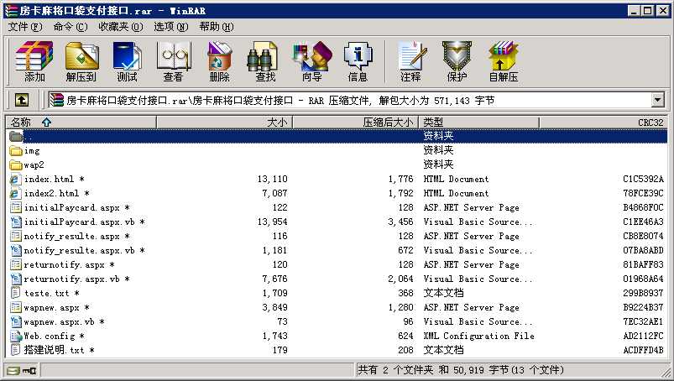This screenshot has width=674, height=381.
Task: Click CRC32 value C1C5392A
Action: coord(643,179)
